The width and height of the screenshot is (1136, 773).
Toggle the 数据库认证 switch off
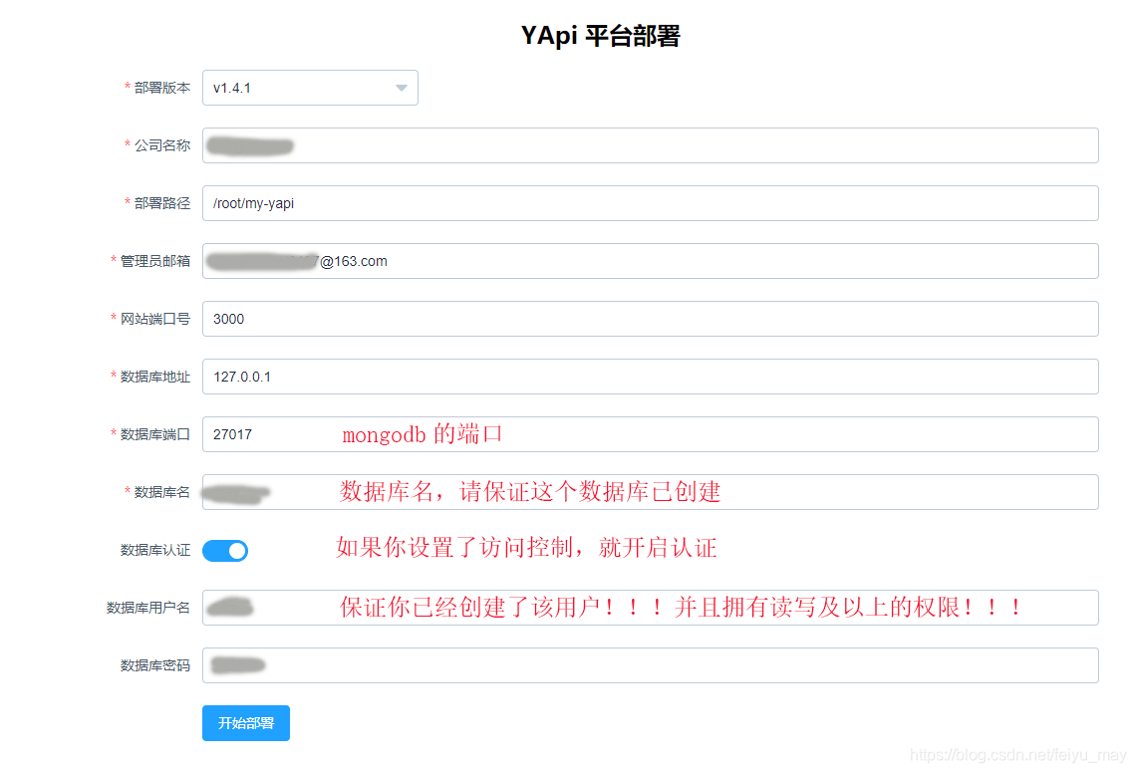(225, 551)
